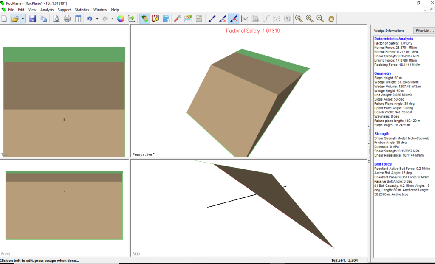This screenshot has height=264, width=435.
Task: Minimize the inner RocPlane1 document window
Action: coord(425,10)
